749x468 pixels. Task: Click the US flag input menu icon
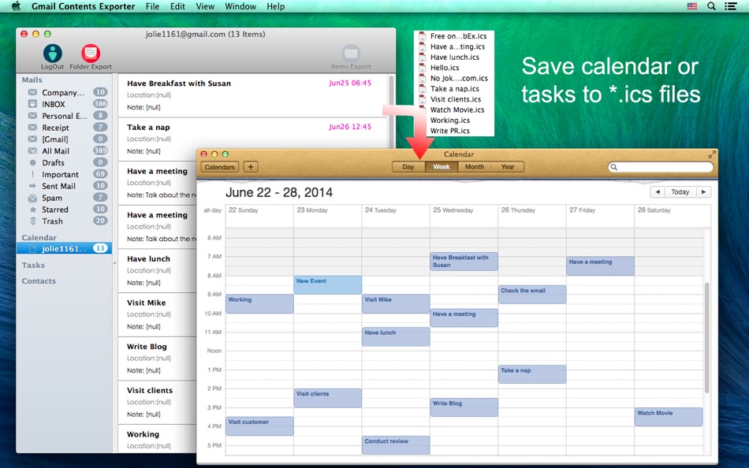pyautogui.click(x=692, y=6)
